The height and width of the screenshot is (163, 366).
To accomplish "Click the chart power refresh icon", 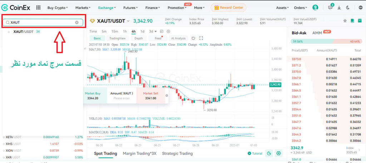I will click(193, 38).
